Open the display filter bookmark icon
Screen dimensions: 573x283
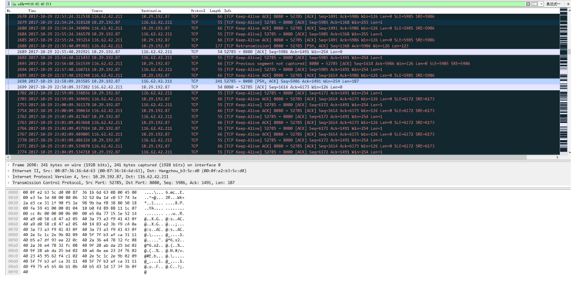8,4
